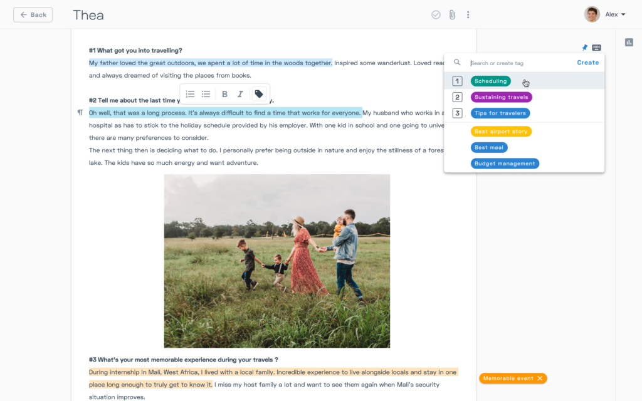Click the Back button

33,15
